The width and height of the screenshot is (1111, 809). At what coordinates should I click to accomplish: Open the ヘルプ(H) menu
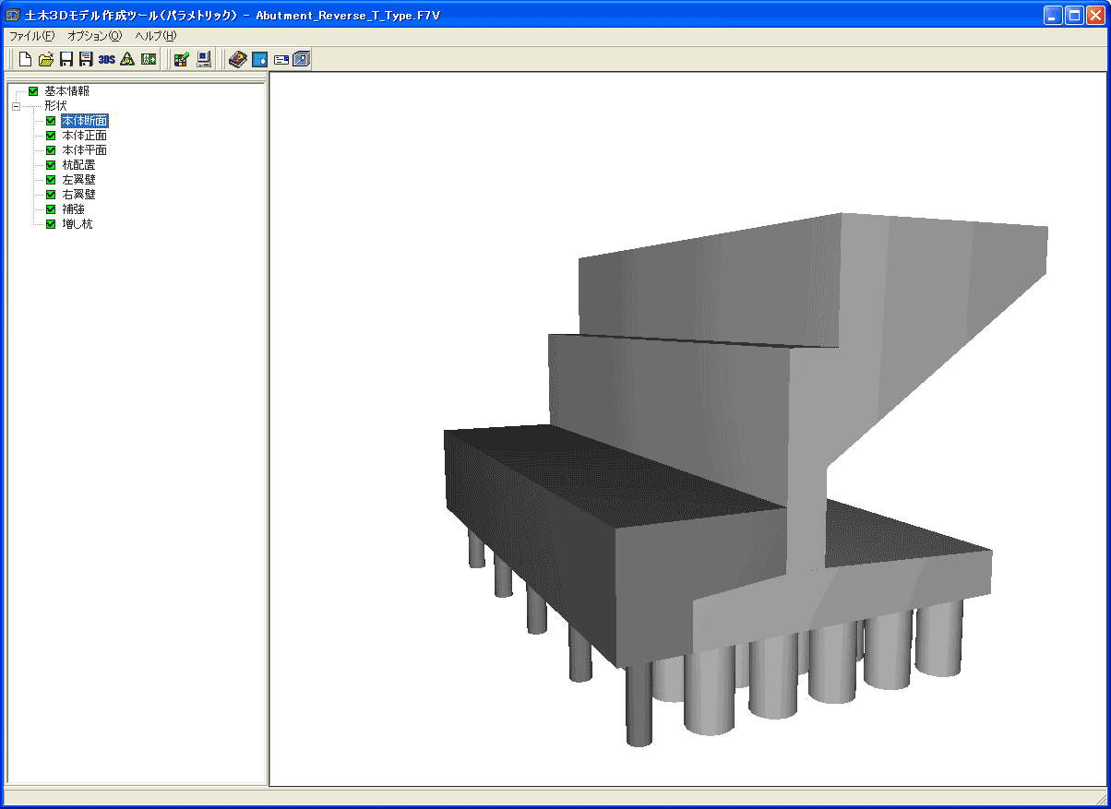tap(155, 36)
